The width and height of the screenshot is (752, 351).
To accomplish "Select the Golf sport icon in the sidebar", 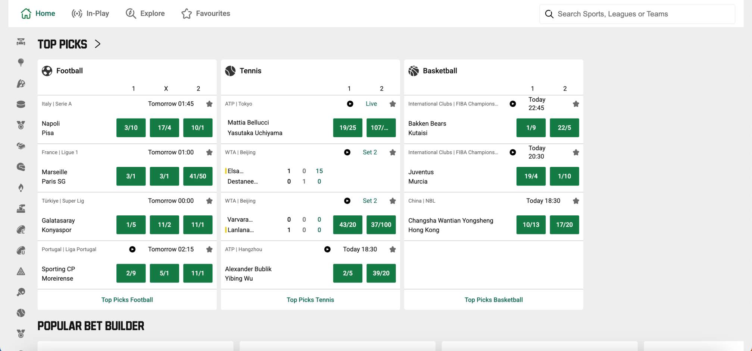I will pos(21,63).
